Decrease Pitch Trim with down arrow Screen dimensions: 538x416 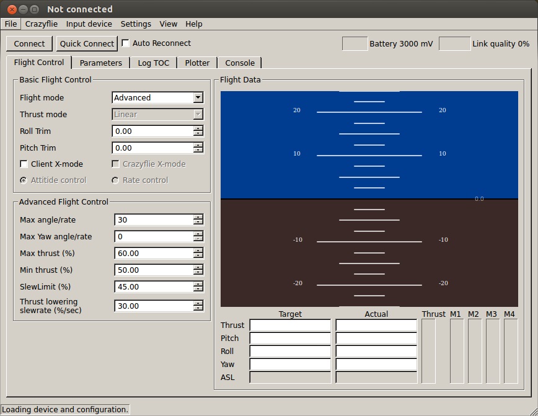click(198, 151)
